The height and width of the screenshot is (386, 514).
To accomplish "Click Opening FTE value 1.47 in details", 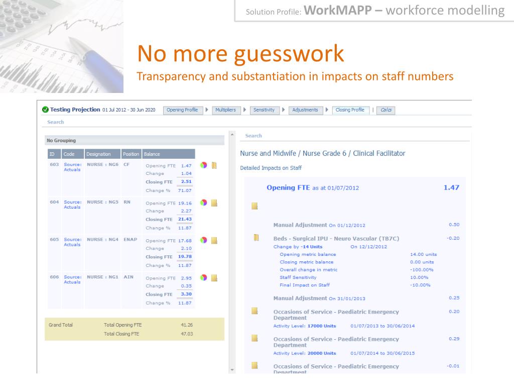I will click(x=451, y=188).
